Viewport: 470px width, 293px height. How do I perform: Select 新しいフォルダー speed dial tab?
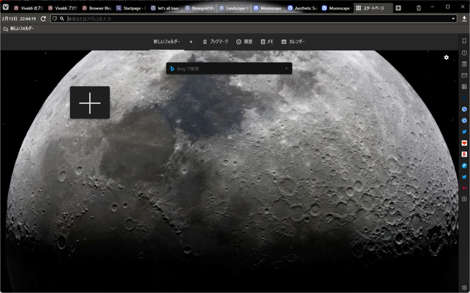tap(167, 42)
